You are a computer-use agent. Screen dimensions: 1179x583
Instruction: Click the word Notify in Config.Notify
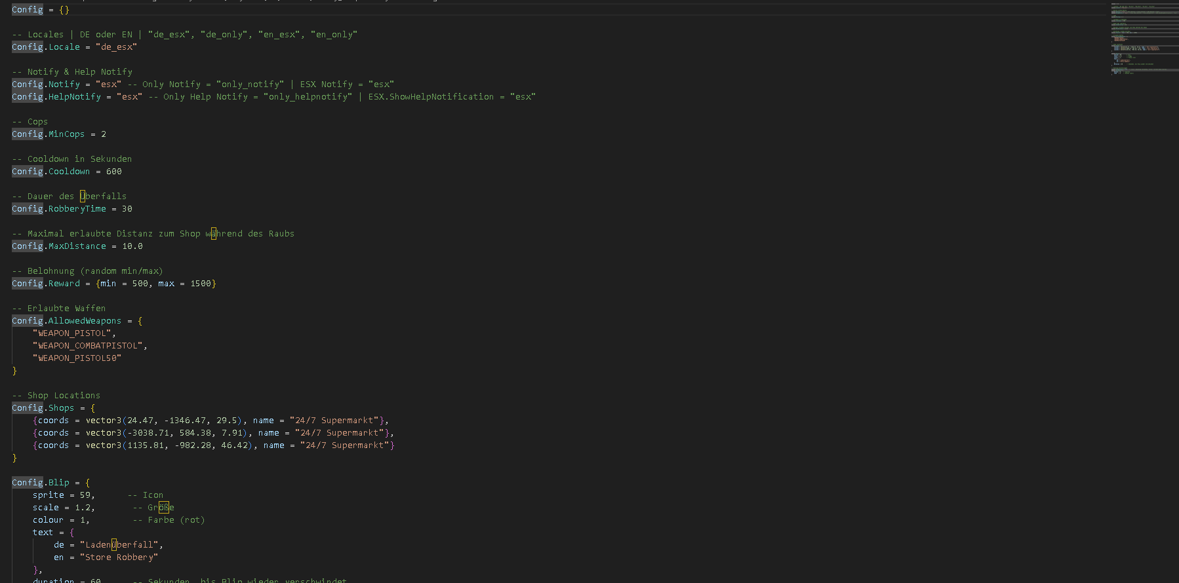click(64, 85)
